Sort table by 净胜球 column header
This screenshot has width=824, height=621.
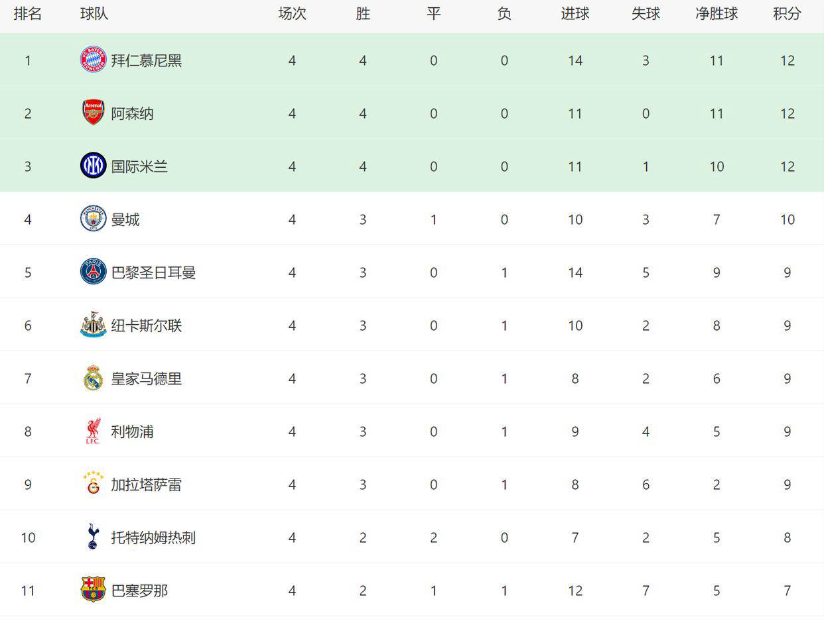[x=717, y=14]
